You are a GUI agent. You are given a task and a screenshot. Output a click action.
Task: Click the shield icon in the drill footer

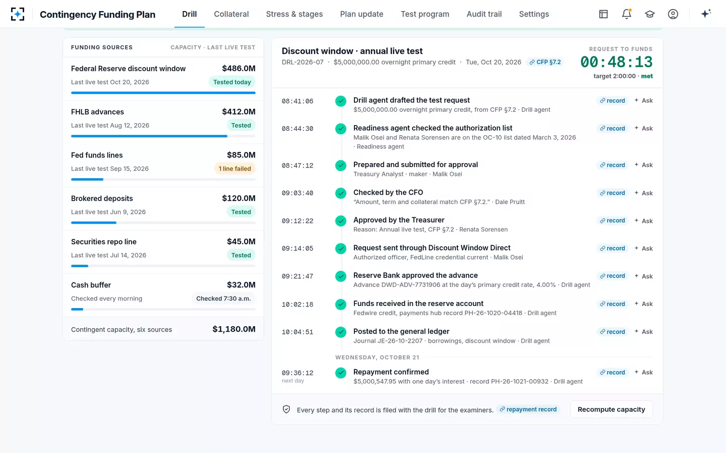click(x=286, y=410)
